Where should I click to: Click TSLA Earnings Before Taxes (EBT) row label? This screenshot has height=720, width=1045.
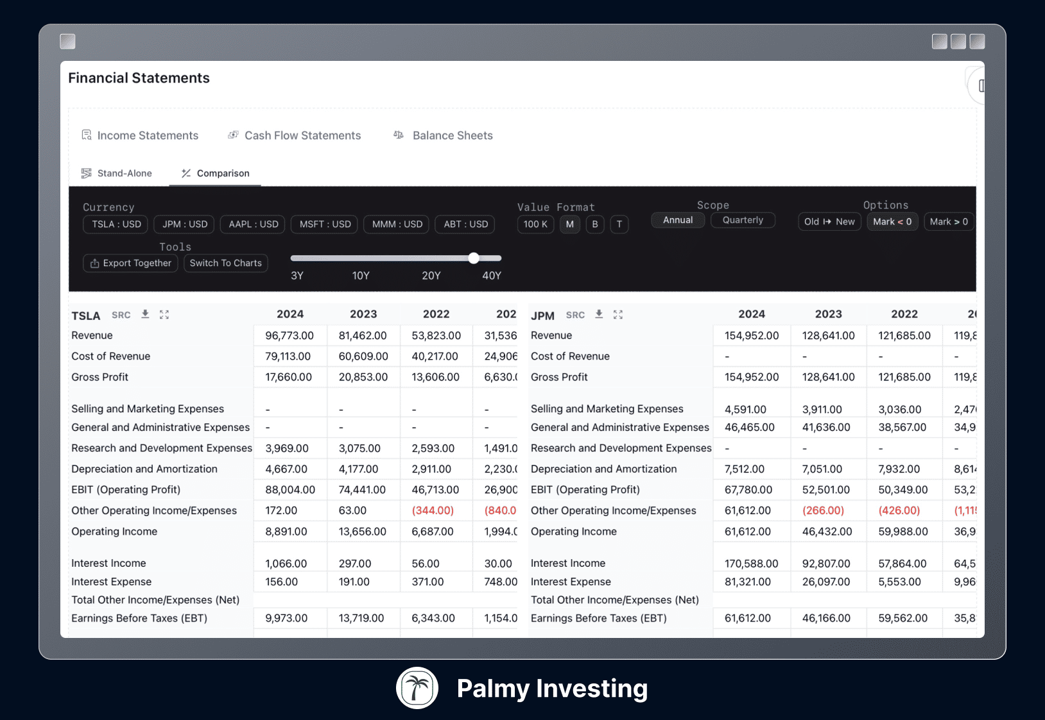pyautogui.click(x=139, y=619)
